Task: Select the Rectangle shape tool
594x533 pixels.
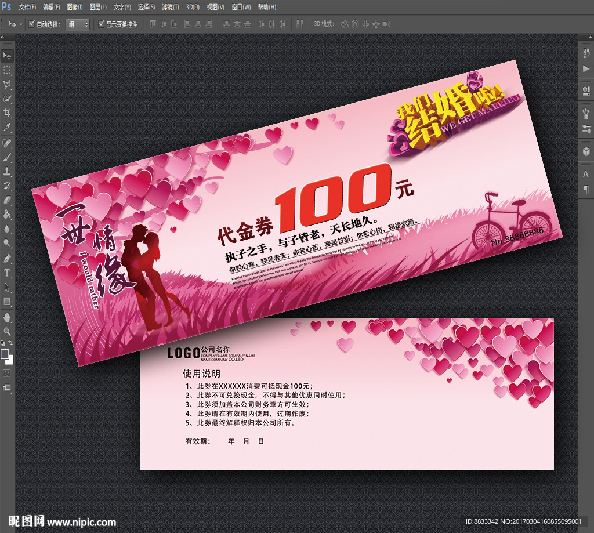Action: pos(7,302)
